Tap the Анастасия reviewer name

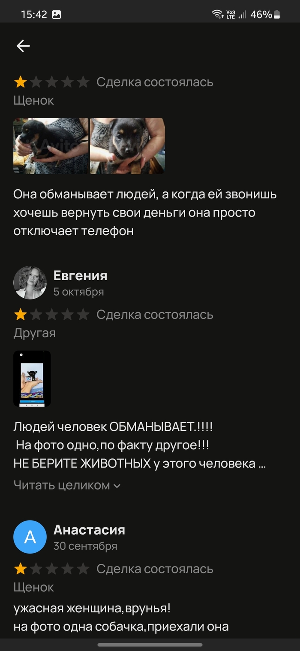click(x=89, y=530)
